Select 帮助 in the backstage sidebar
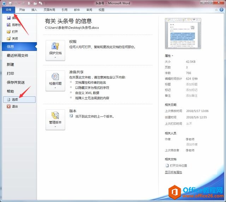The image size is (226, 202). [10, 91]
